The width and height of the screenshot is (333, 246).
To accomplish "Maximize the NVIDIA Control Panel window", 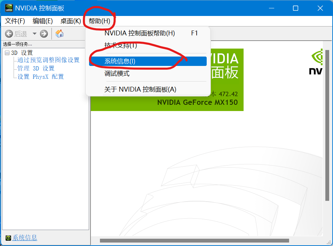I will coord(295,8).
